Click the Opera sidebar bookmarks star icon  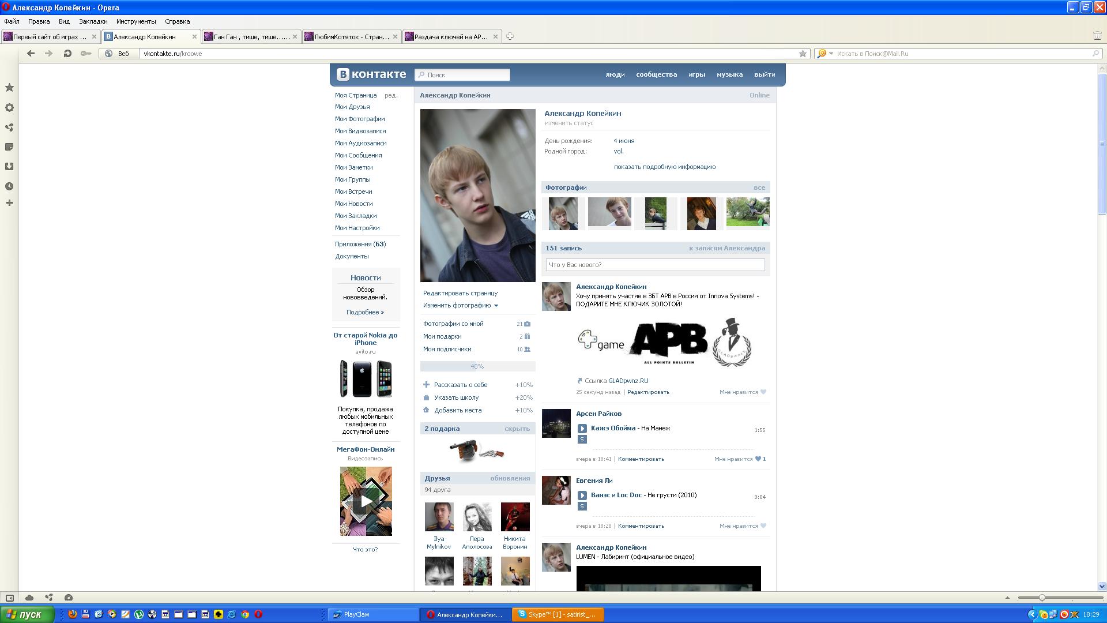9,88
